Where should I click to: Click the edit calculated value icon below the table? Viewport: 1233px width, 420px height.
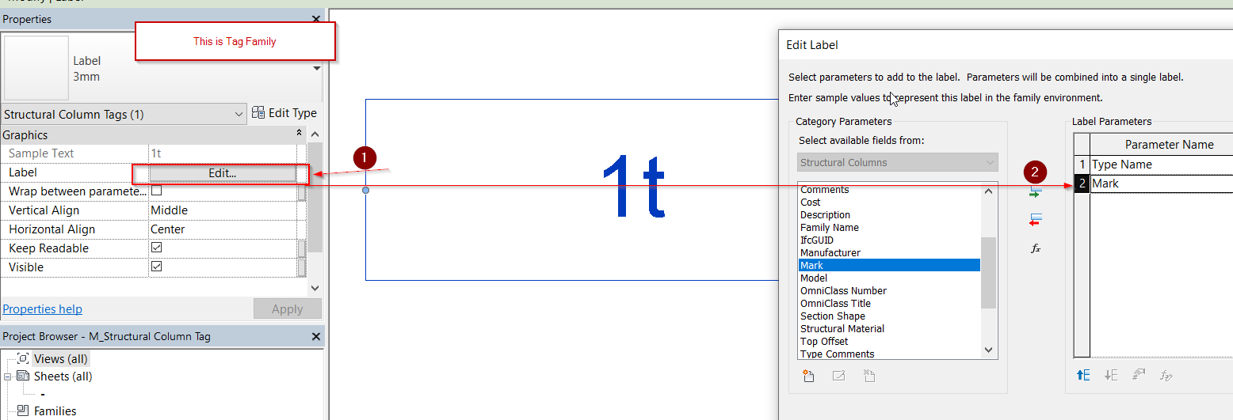click(1166, 376)
